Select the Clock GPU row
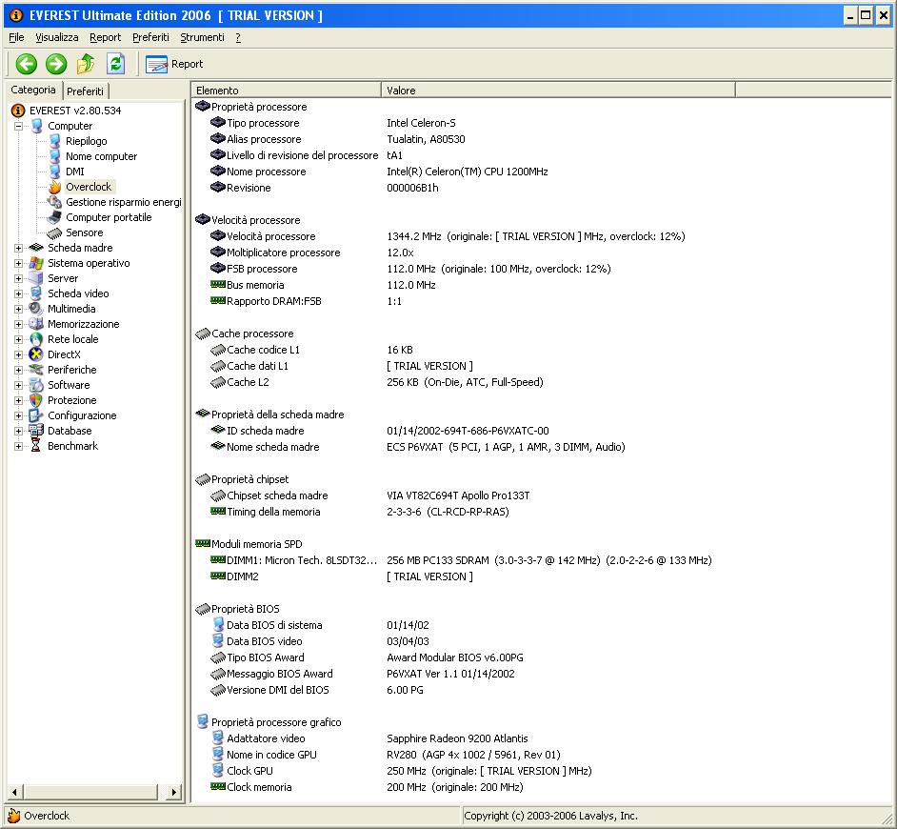897x829 pixels. (x=402, y=771)
